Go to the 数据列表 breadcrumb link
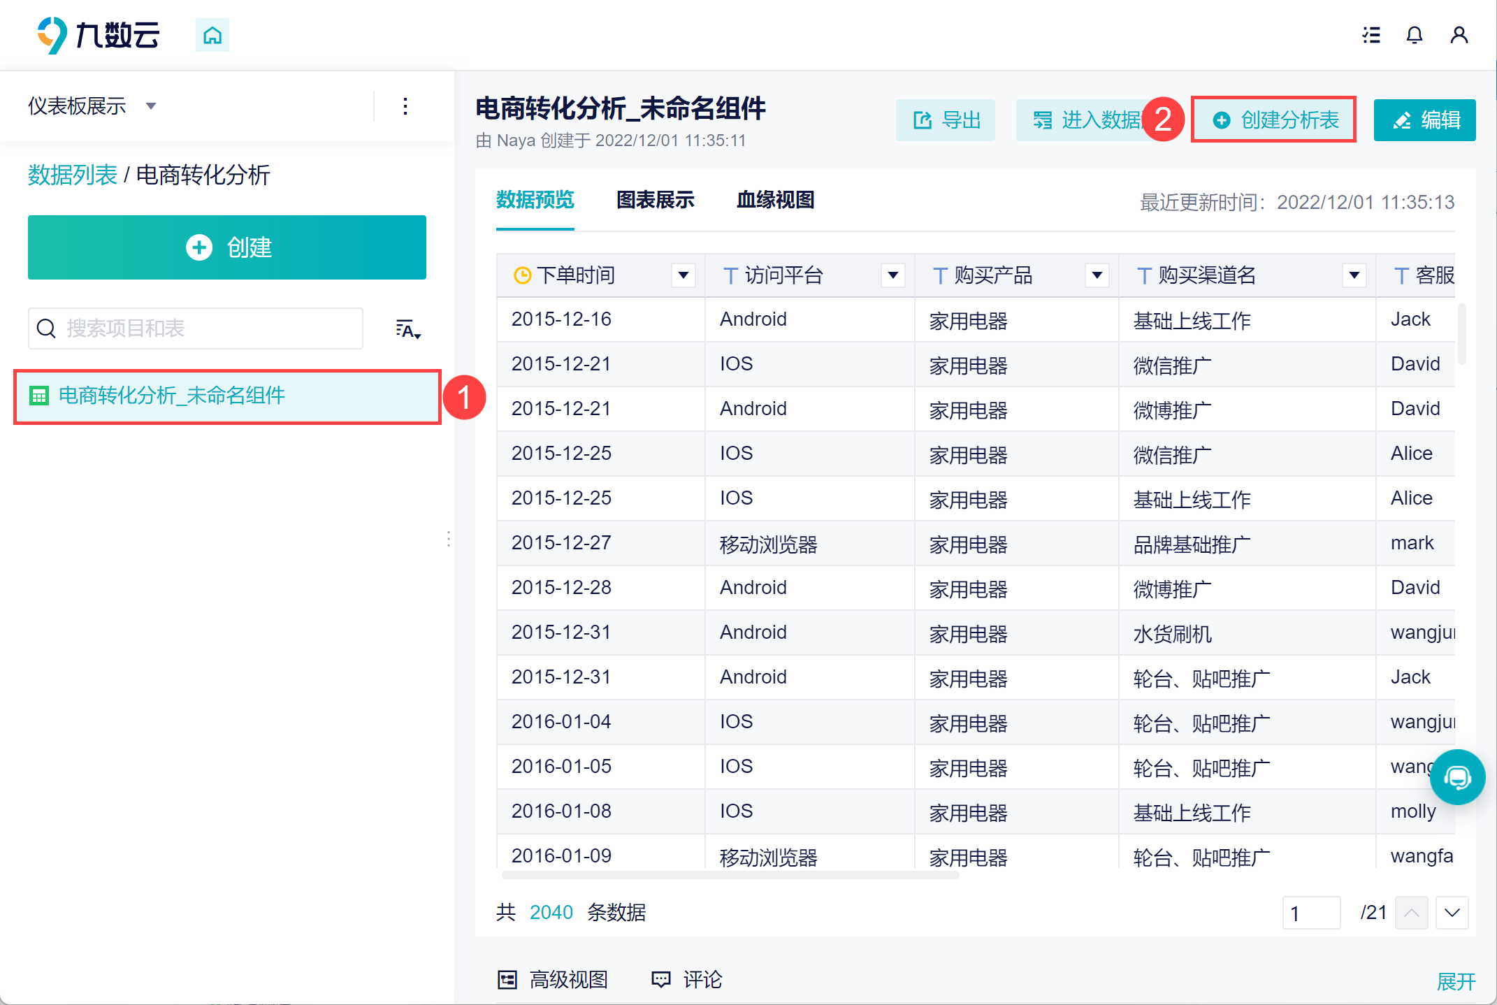1497x1005 pixels. coord(73,175)
